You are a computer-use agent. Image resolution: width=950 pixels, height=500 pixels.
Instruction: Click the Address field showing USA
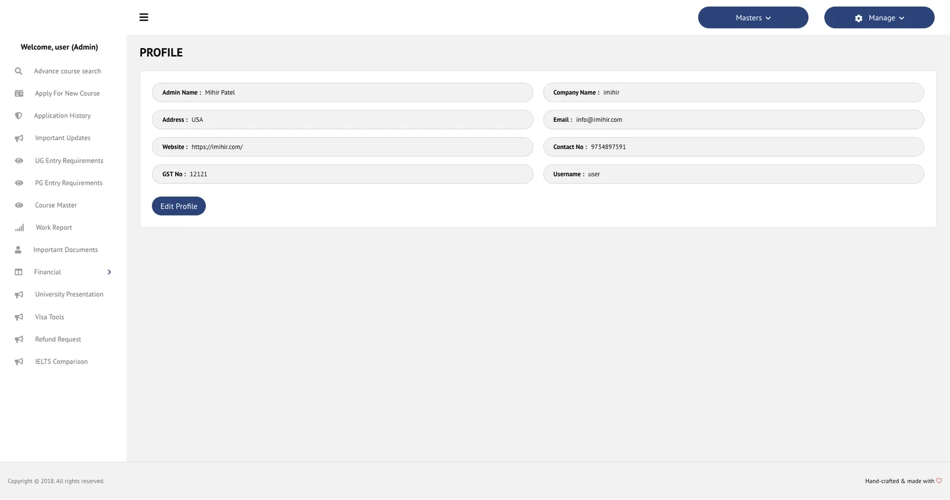coord(343,120)
